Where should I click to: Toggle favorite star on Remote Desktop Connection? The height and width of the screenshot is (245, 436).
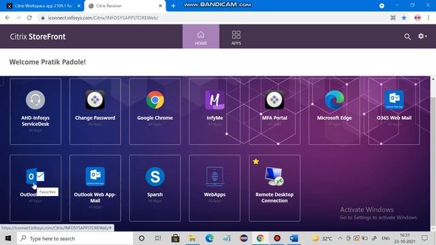click(256, 161)
